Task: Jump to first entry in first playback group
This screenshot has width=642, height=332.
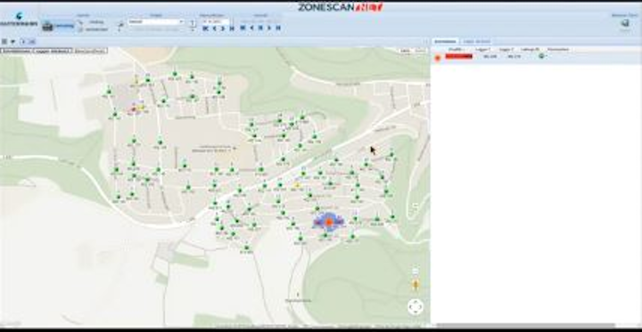Action: tap(206, 28)
